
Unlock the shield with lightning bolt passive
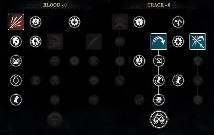[x=16, y=41]
